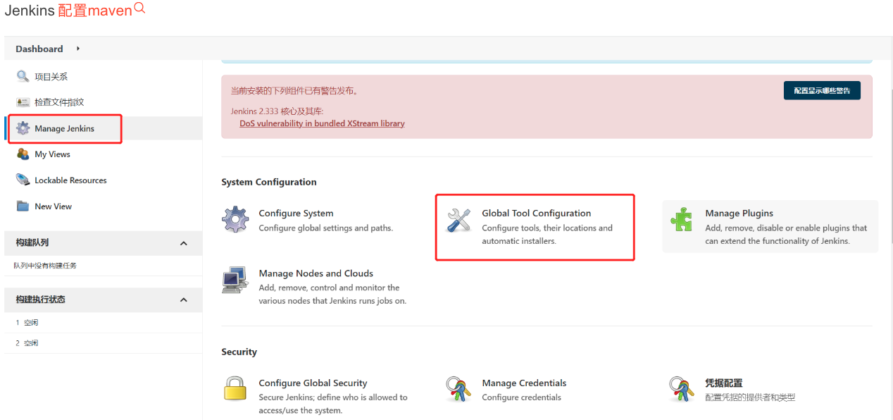893x420 pixels.
Task: Select Manage Jenkins in sidebar
Action: click(x=64, y=128)
